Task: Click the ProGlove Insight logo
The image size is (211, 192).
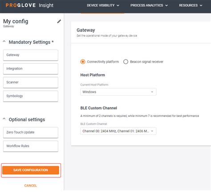Action: 29,5
